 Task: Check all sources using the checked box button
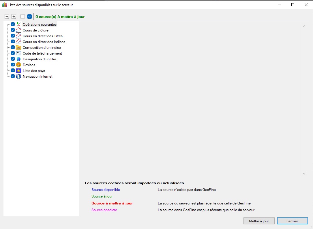point(29,16)
